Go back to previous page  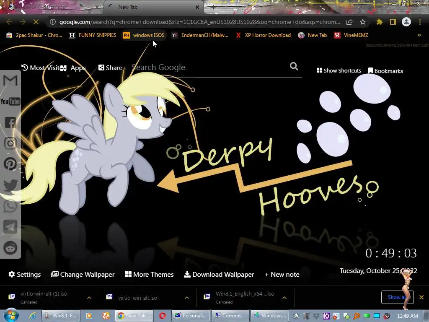(9, 22)
